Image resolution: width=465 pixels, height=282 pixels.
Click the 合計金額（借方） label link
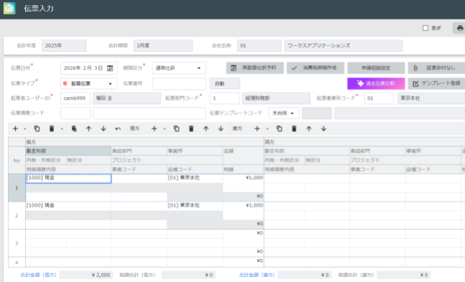pyautogui.click(x=38, y=275)
